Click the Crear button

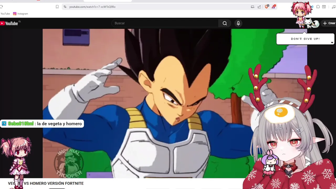click(329, 23)
